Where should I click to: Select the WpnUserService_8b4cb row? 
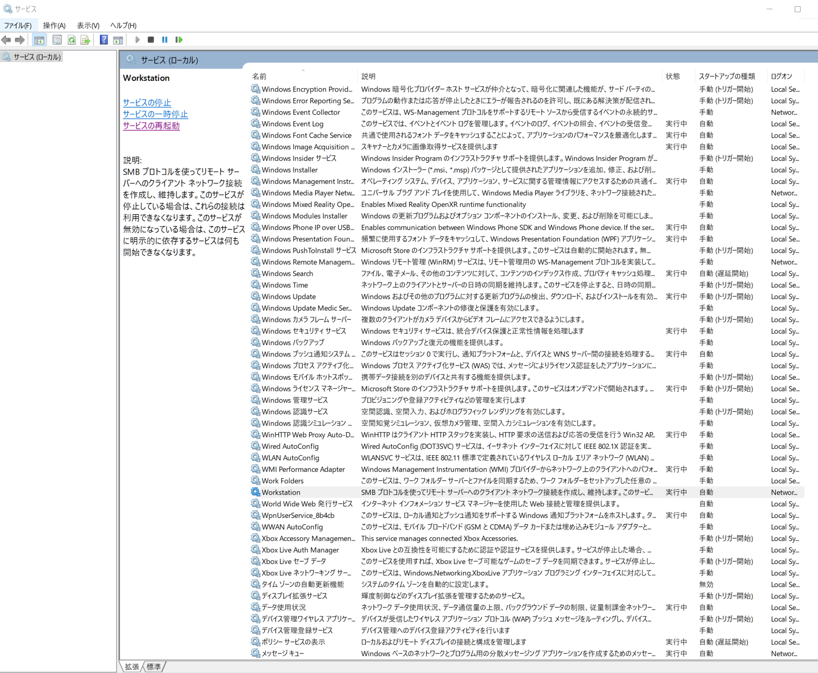click(527, 515)
